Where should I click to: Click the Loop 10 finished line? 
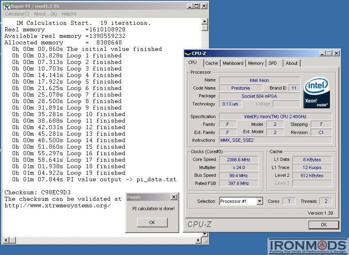pyautogui.click(x=68, y=114)
